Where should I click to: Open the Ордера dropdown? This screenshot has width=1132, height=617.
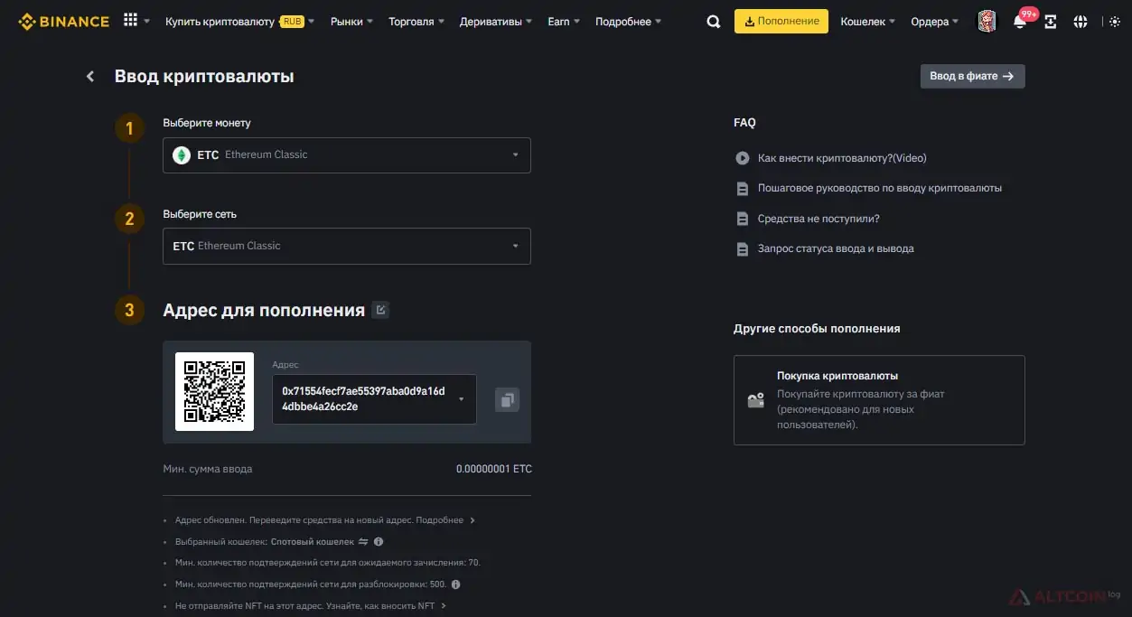click(935, 22)
